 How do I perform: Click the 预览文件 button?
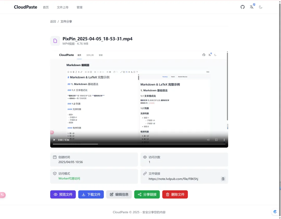[x=63, y=194]
